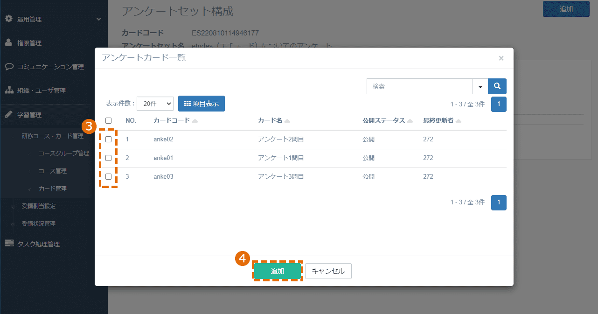Expand the 運用管理 menu chevron
This screenshot has width=598, height=314.
coord(98,19)
